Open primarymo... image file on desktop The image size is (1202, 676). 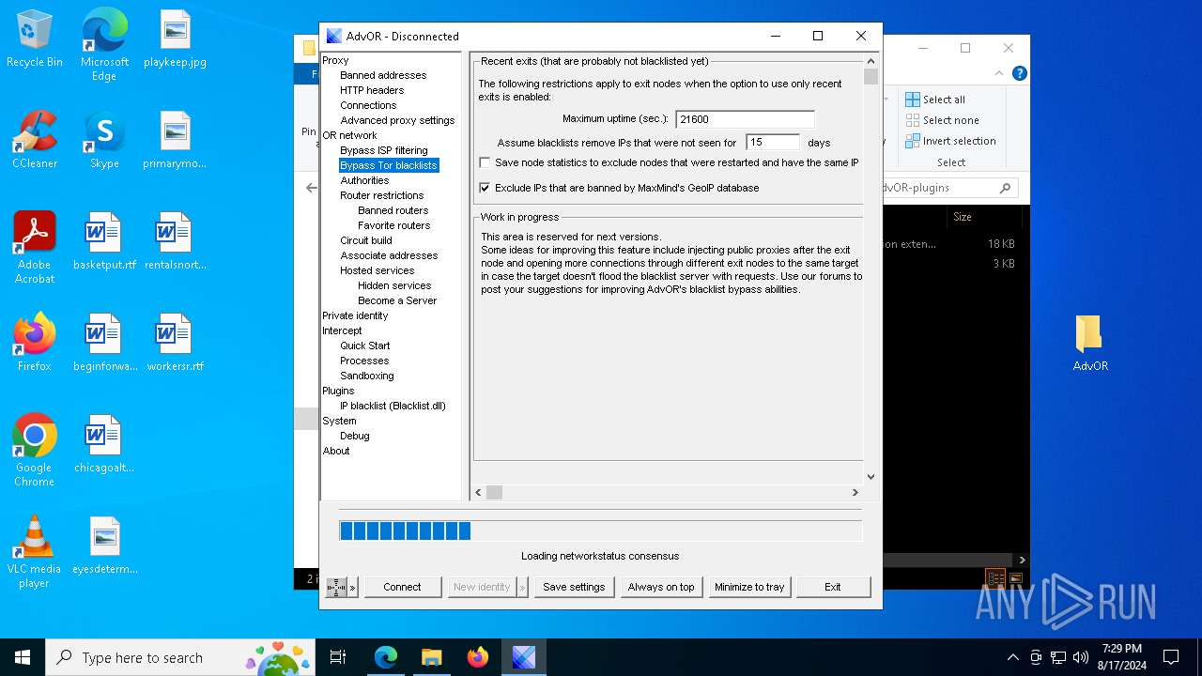pyautogui.click(x=175, y=140)
